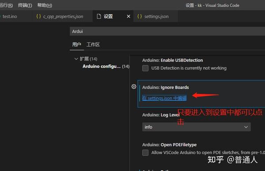Click the Arduino: Log Level heading
The image size is (265, 171).
coord(161,115)
